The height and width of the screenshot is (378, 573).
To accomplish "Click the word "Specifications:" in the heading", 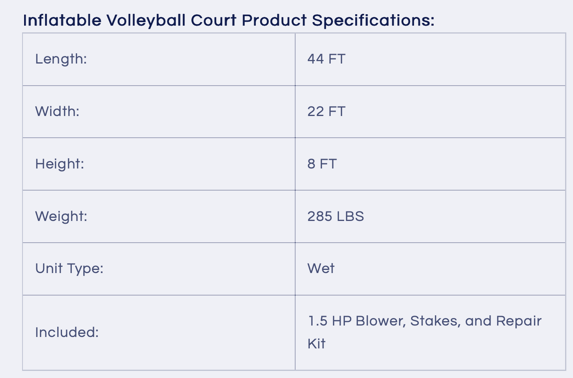I will (373, 20).
